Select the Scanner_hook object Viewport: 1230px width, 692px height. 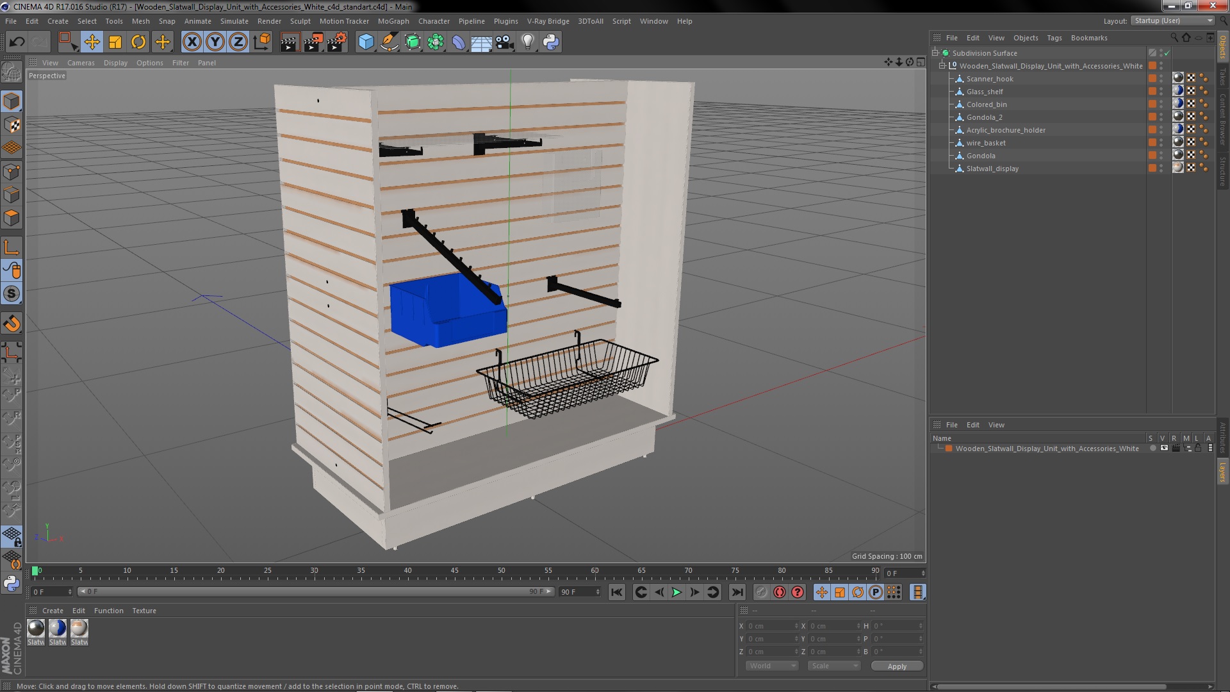[990, 79]
